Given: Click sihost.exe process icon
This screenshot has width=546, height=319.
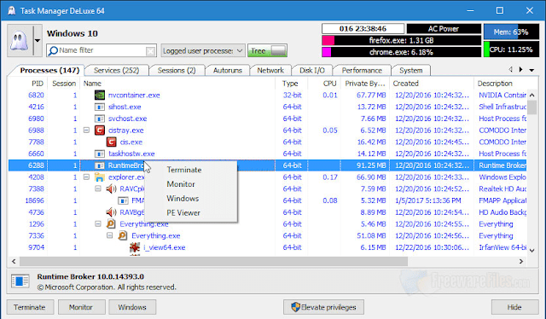Looking at the screenshot, I should click(x=100, y=107).
